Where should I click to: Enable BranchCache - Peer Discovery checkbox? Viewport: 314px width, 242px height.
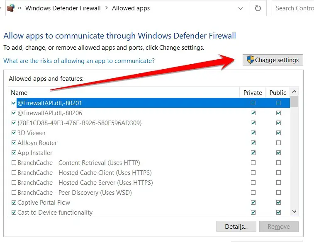[14, 193]
